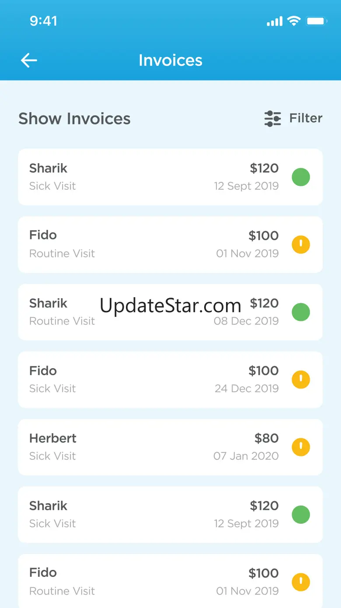This screenshot has width=341, height=608.
Task: Select the Herbert name label
Action: coord(53,438)
